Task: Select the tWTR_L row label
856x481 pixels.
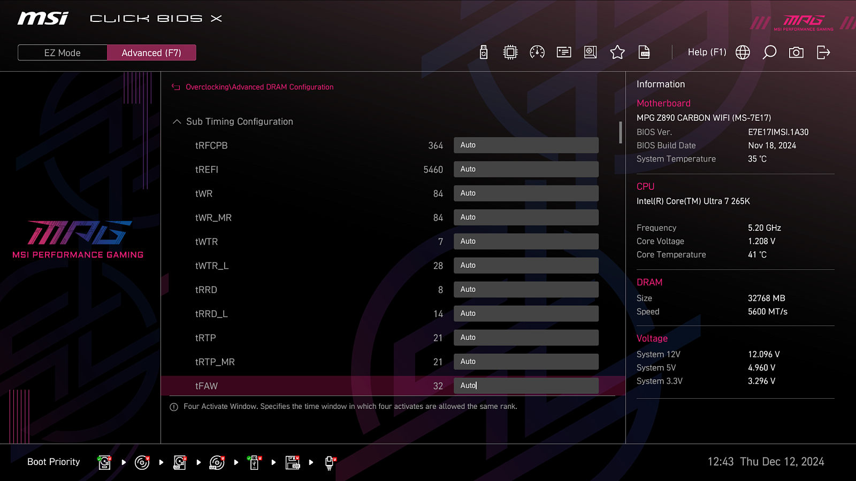Action: coord(212,266)
